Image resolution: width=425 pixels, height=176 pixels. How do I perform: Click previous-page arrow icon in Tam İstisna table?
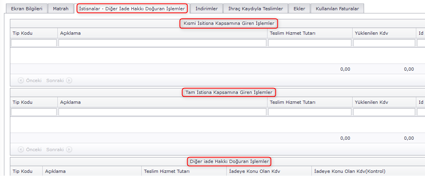coord(21,150)
